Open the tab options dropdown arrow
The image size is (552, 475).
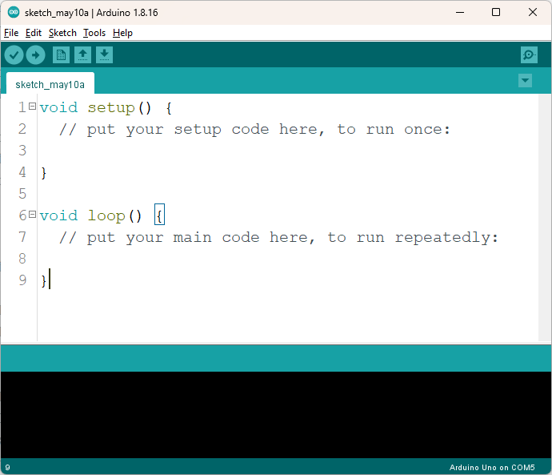tap(525, 81)
